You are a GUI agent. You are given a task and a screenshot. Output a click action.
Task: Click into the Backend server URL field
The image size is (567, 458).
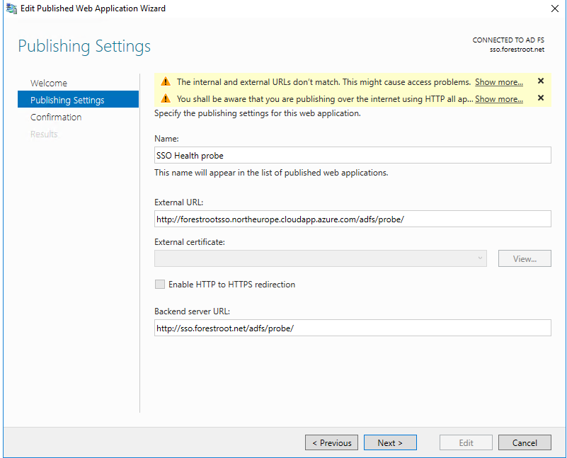tap(353, 328)
